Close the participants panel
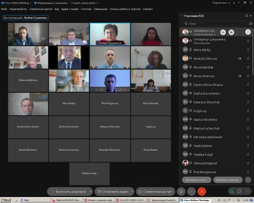 click(x=250, y=16)
